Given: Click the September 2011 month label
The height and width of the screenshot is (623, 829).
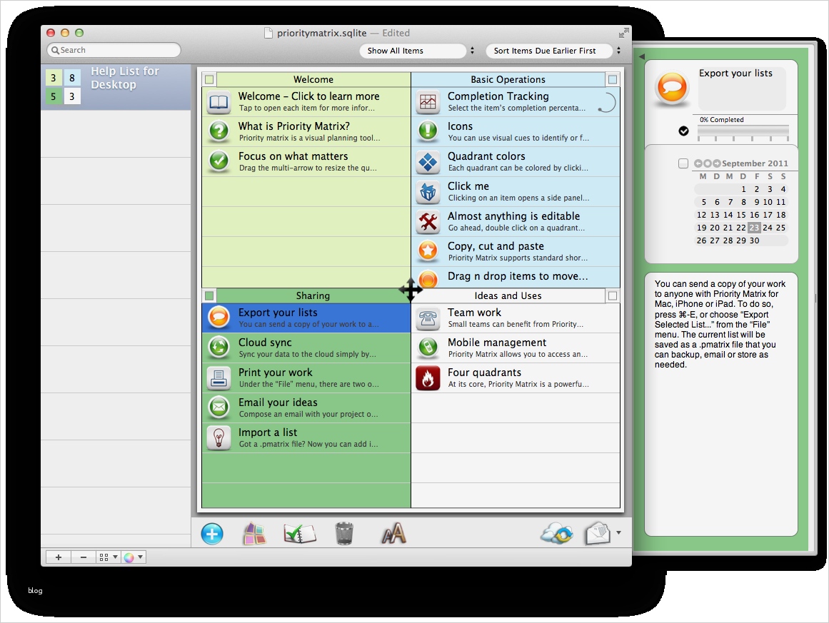Looking at the screenshot, I should (x=755, y=164).
